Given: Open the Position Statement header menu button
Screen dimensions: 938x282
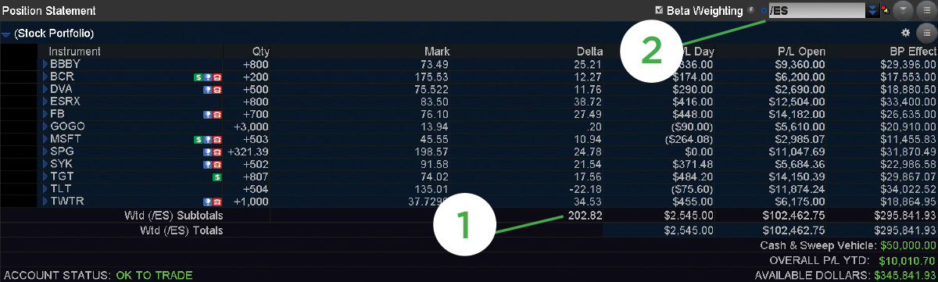Looking at the screenshot, I should point(926,10).
